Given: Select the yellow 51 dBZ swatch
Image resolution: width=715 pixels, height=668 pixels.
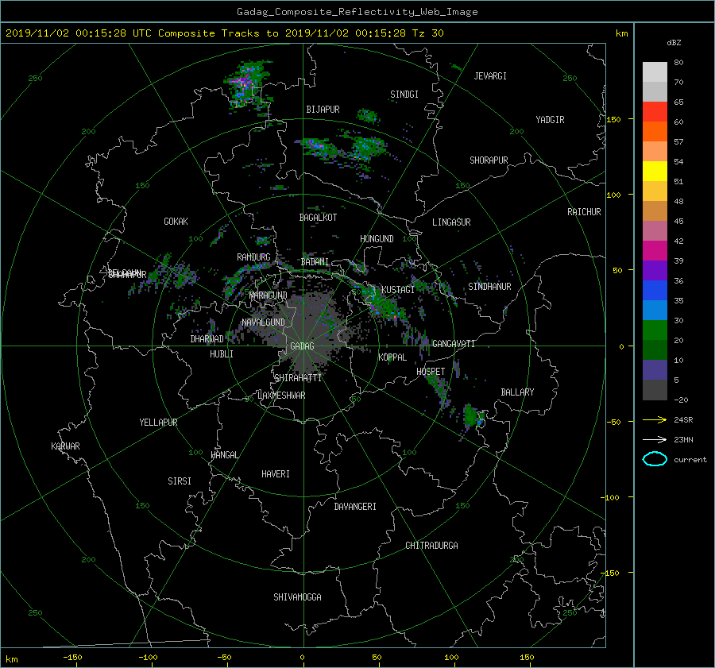Looking at the screenshot, I should point(655,172).
